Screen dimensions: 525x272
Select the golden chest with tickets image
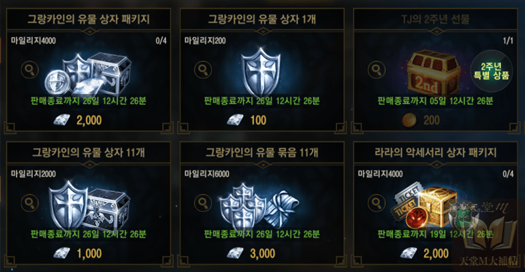(x=425, y=206)
